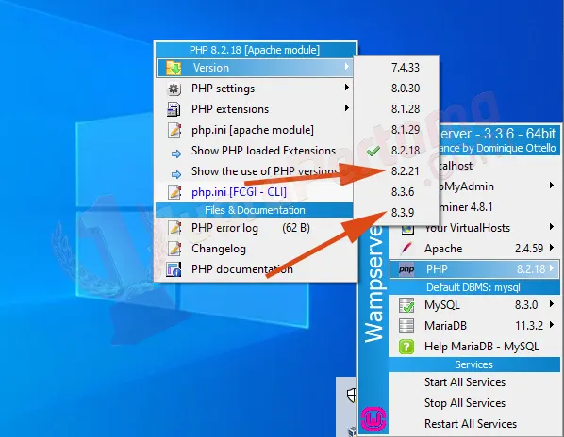This screenshot has width=564, height=437.
Task: Click the PHP 8.2.18 [Apache module] title
Action: (255, 50)
